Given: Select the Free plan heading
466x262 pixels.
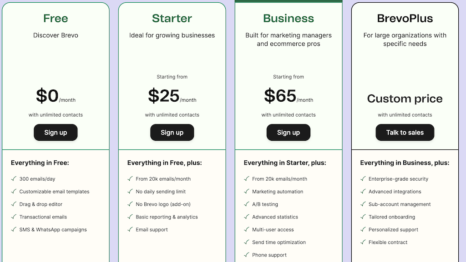Looking at the screenshot, I should pos(56,19).
